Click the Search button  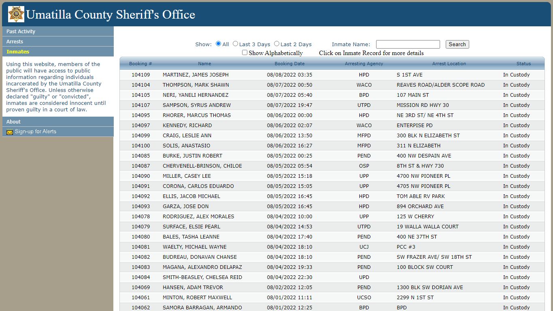457,45
